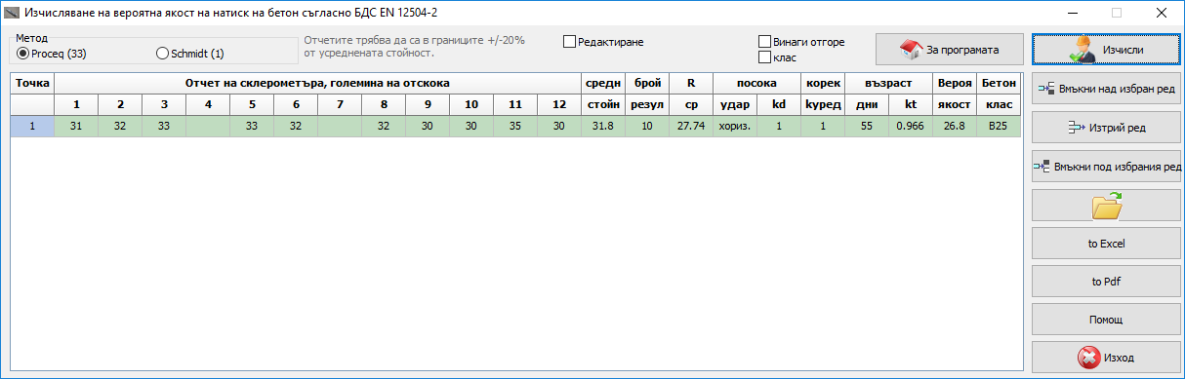1185x379 pixels.
Task: Toggle the Винаги отгоре checkbox
Action: coord(765,42)
